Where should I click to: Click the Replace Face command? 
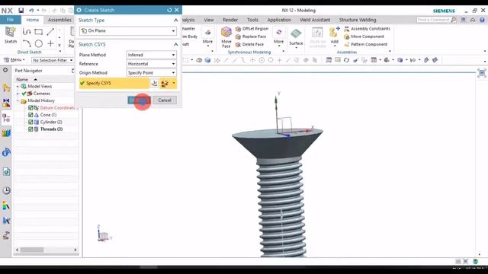coord(251,37)
